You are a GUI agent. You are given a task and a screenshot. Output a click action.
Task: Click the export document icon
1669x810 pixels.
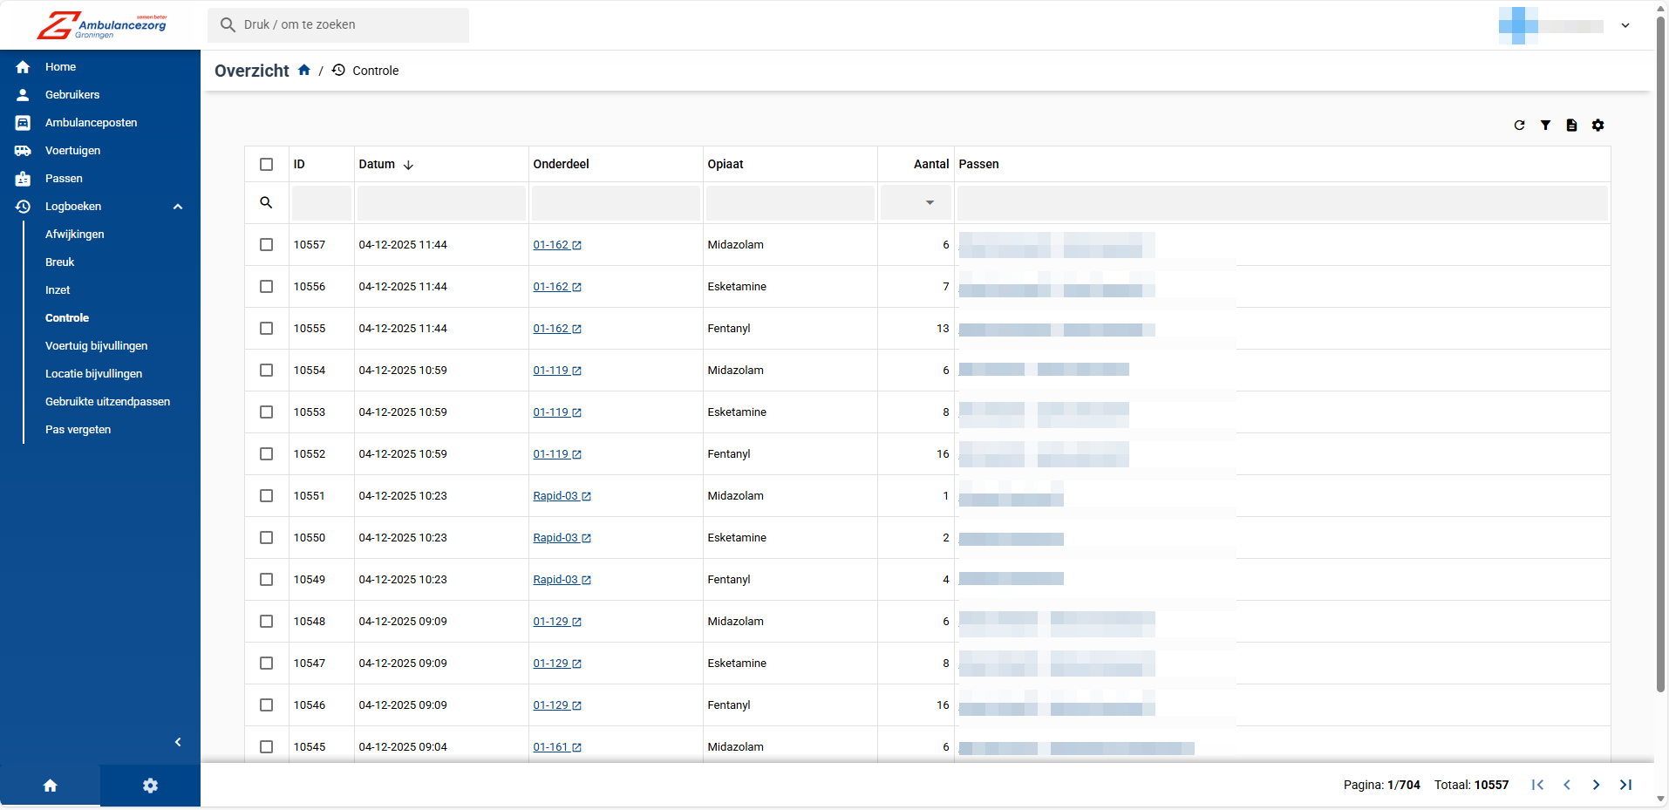[1571, 126]
